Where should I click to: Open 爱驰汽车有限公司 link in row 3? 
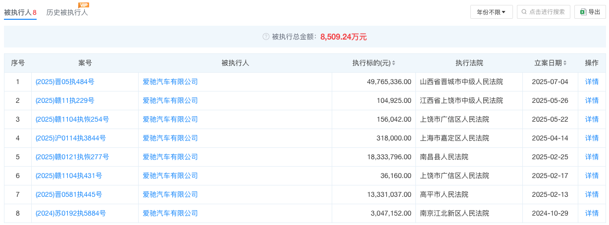[x=170, y=119]
